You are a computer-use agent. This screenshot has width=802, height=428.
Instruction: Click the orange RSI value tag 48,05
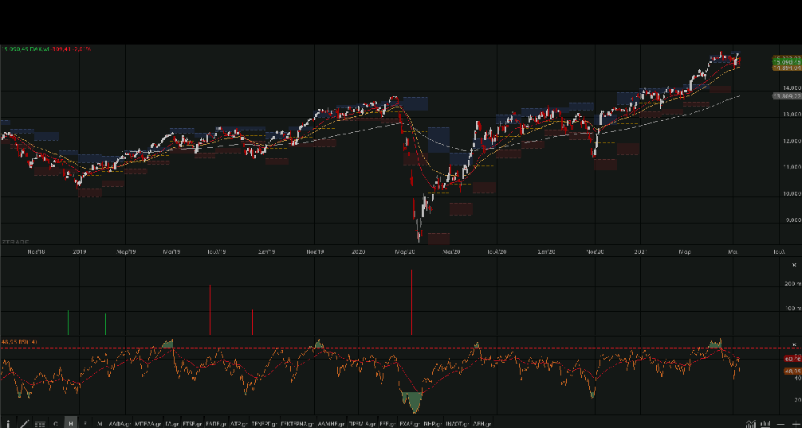pos(792,371)
